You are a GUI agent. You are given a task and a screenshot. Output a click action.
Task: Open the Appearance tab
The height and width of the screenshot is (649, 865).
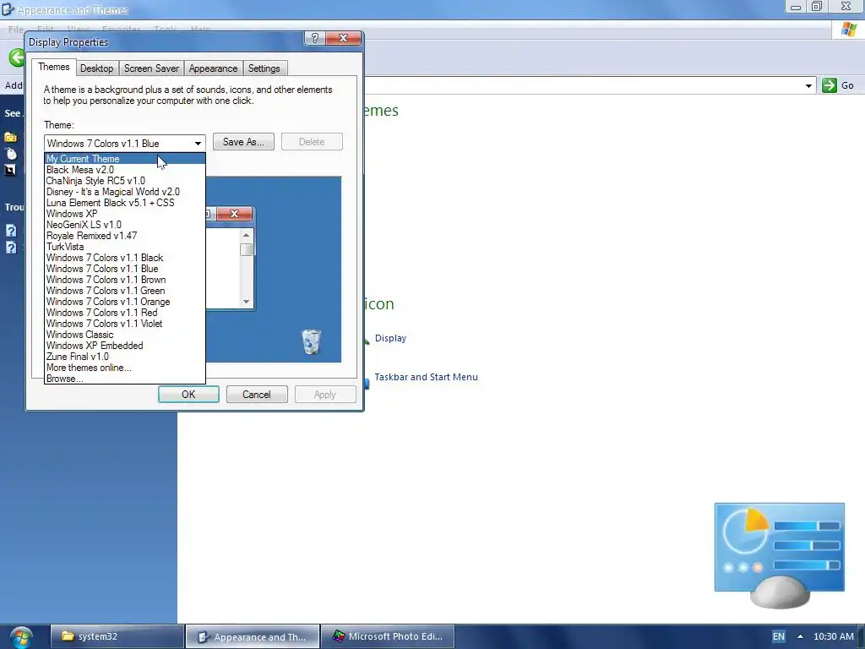[213, 68]
